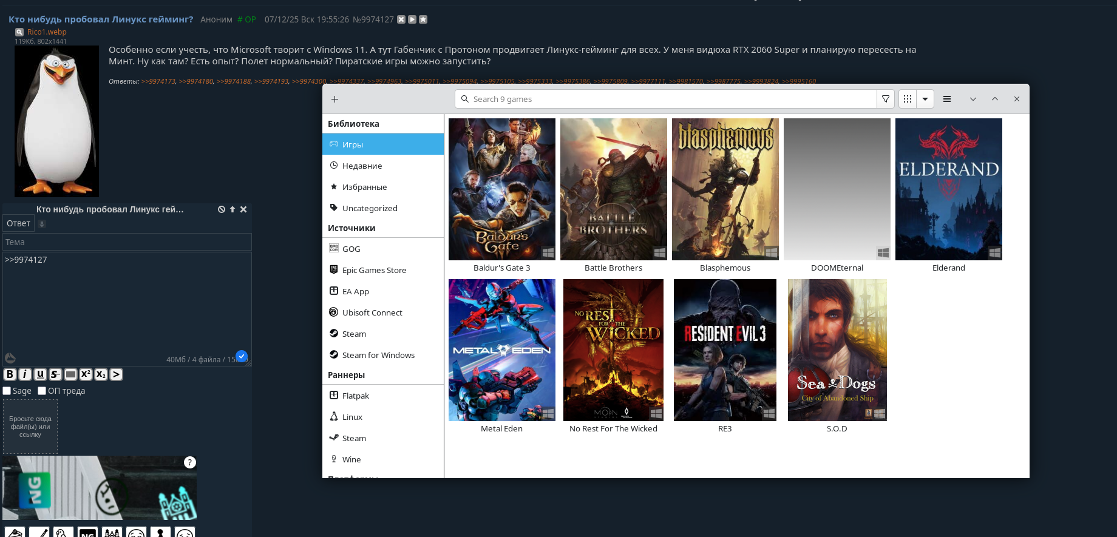Open the thread title link at the top
Image resolution: width=1117 pixels, height=537 pixels.
point(101,19)
